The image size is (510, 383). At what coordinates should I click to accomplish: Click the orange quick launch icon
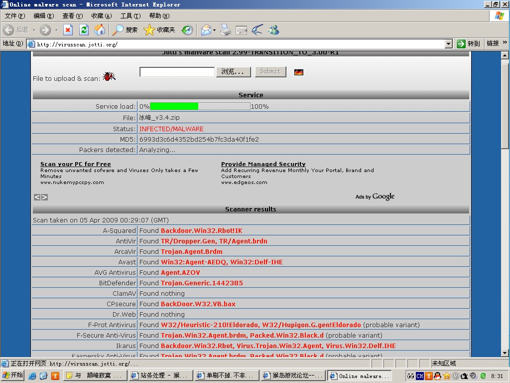pos(55,376)
